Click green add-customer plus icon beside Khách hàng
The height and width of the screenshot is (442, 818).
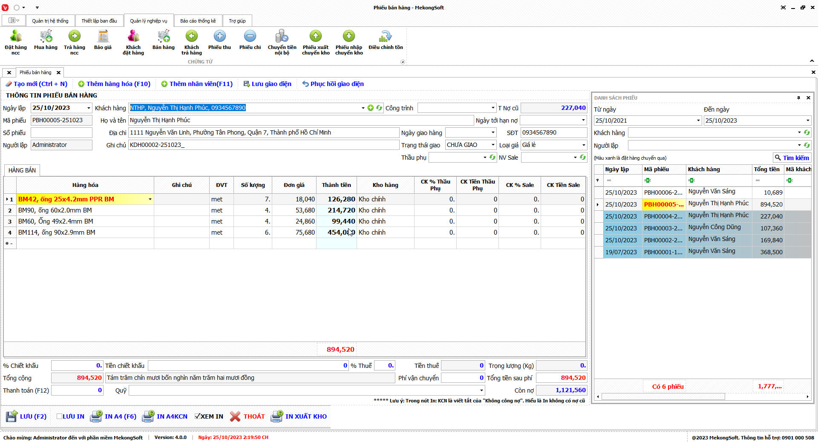coord(371,108)
